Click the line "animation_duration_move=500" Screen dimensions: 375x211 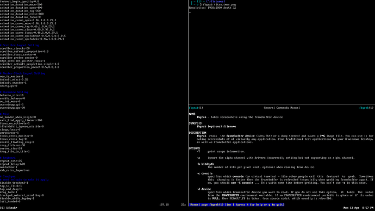[21, 4]
